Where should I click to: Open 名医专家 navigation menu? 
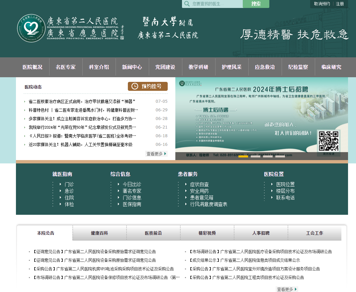tap(66, 67)
